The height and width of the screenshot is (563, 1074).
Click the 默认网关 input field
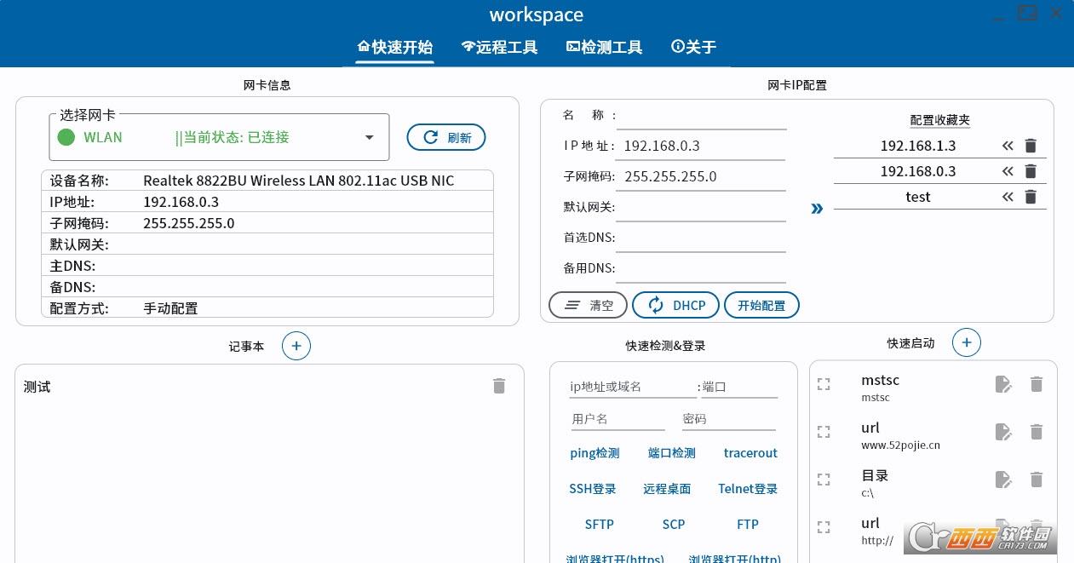(701, 207)
